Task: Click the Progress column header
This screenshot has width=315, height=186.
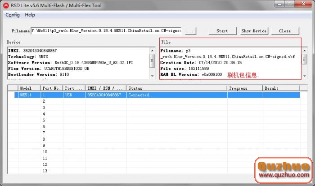Action: click(x=245, y=88)
